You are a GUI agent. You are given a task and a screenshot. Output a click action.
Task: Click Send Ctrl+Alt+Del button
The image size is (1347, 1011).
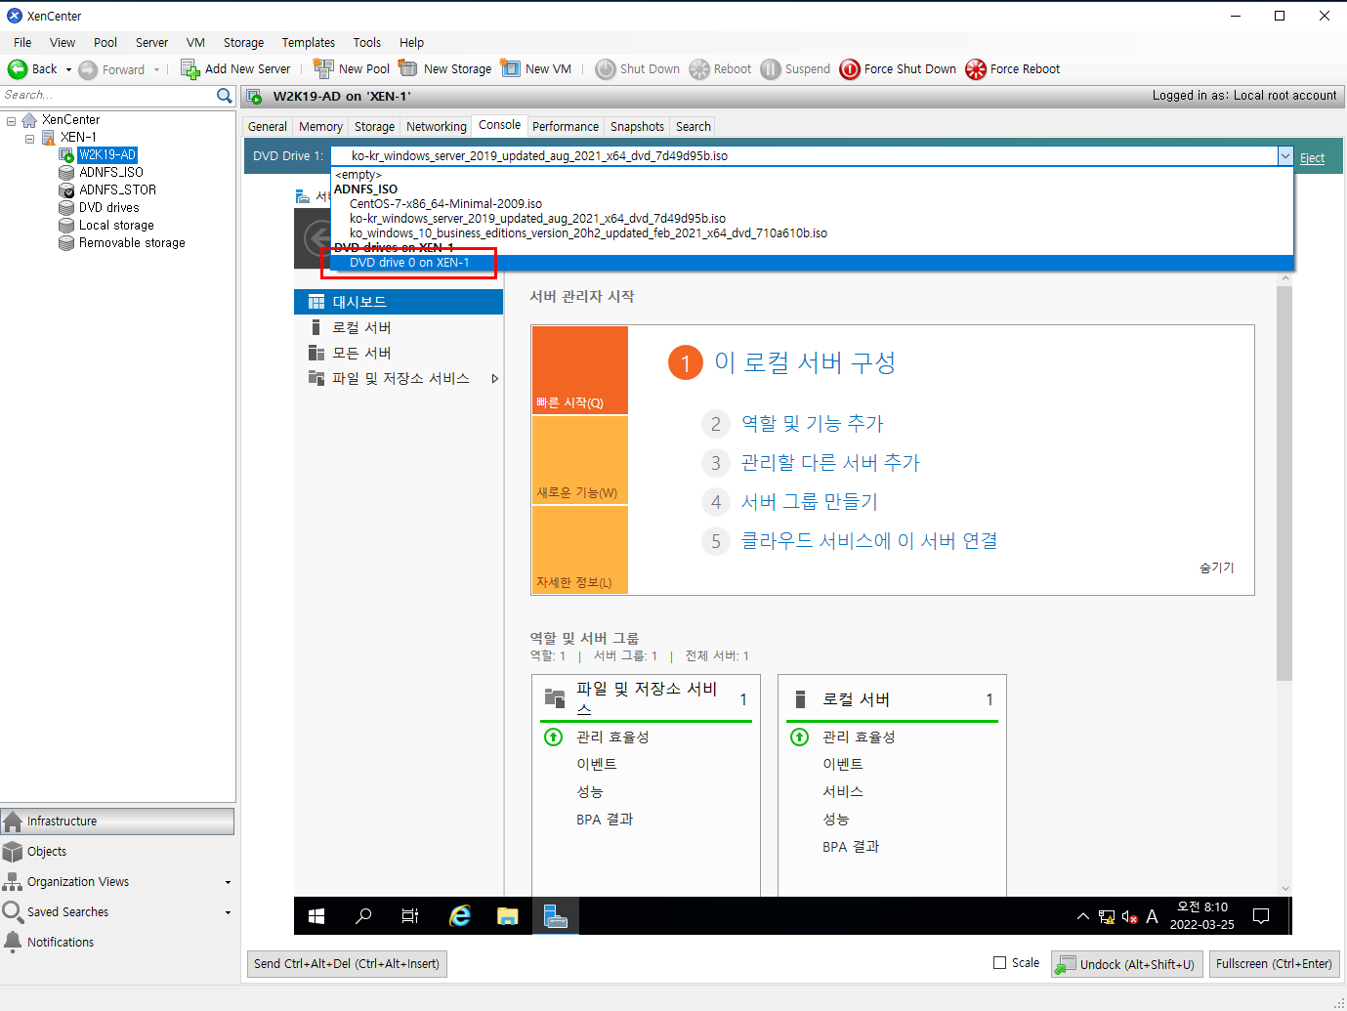click(x=347, y=963)
